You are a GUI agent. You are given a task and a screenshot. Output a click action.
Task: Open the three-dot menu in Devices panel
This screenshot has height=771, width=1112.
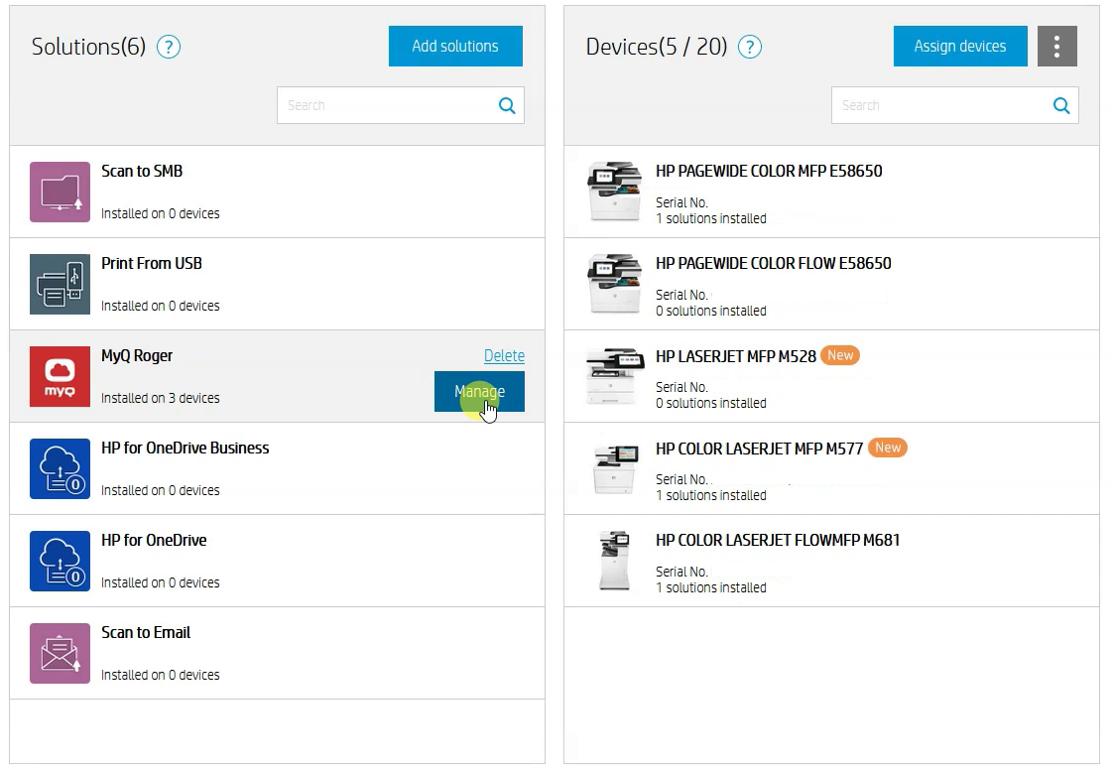coord(1056,46)
